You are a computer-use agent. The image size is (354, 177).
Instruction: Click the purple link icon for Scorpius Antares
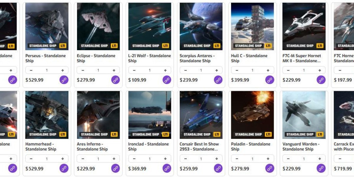(x=218, y=80)
